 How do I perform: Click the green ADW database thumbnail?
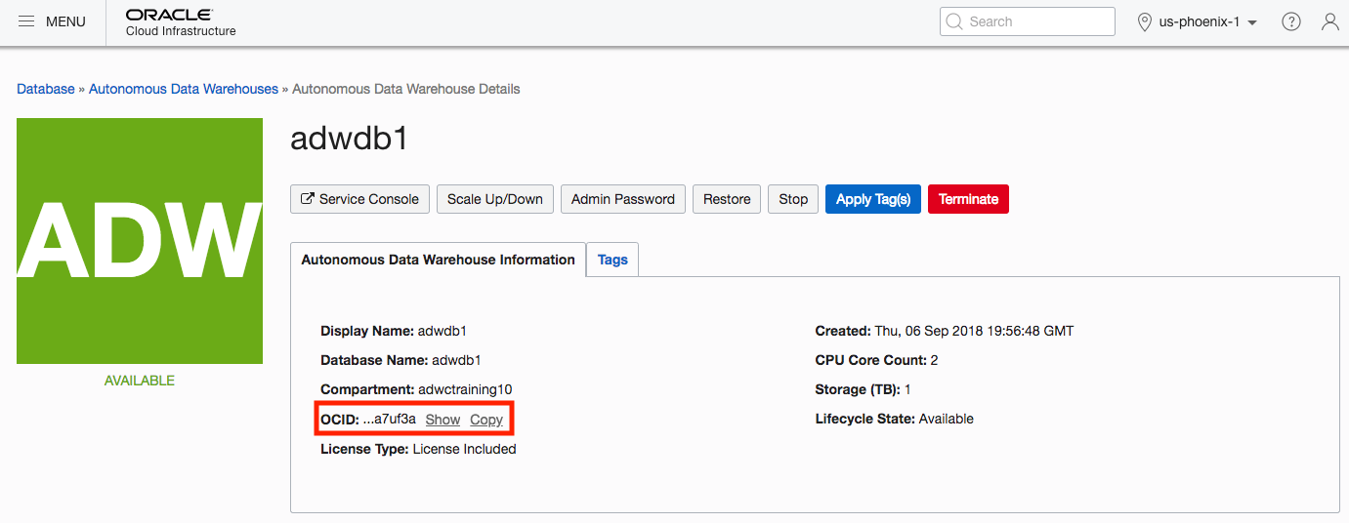coord(140,241)
